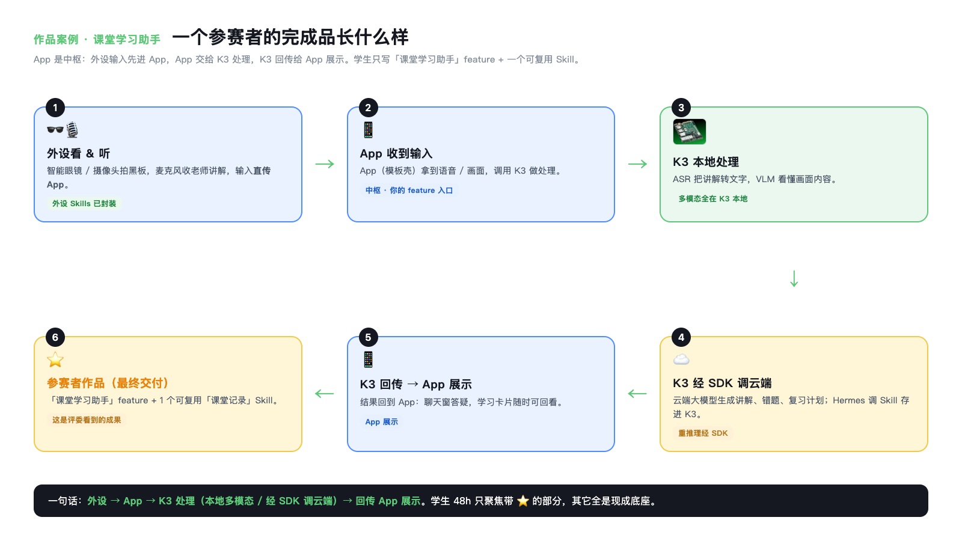This screenshot has height=541, width=962.
Task: Click 一句话： in the dark bar
Action: (65, 501)
